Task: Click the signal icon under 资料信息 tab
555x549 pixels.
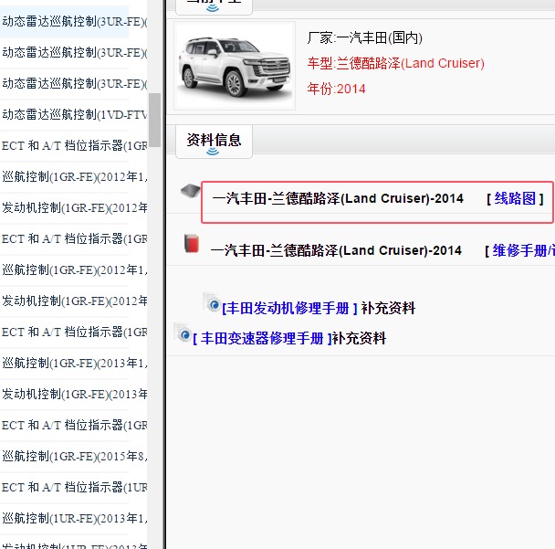Action: [x=213, y=152]
